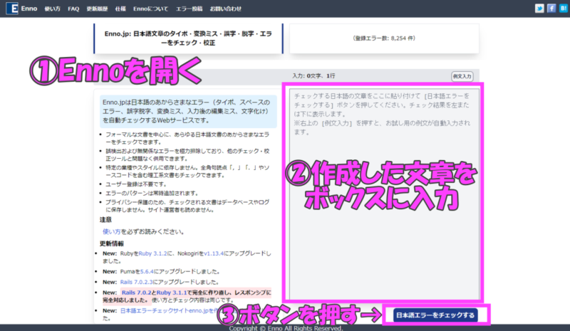
Task: Open the Ruby 3.1.1 link
Action: (172, 293)
